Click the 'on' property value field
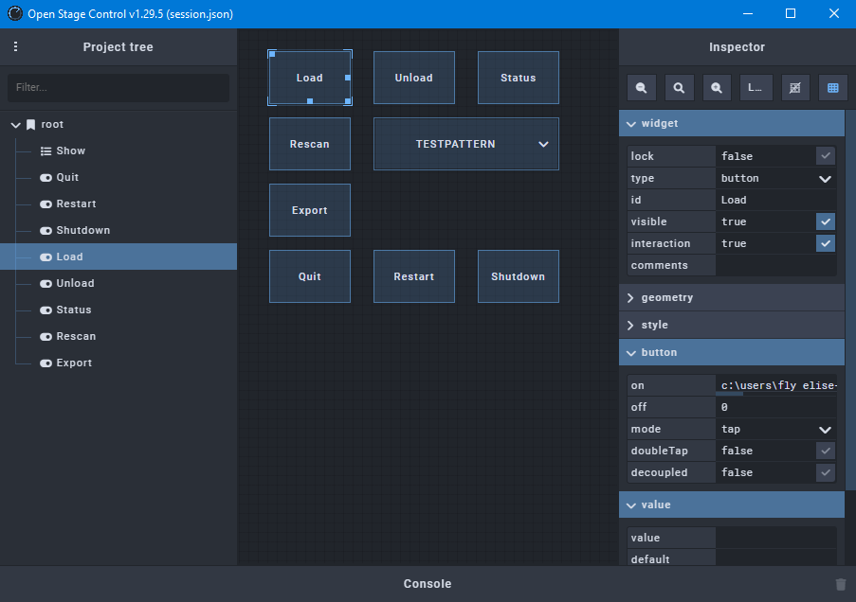 (775, 385)
